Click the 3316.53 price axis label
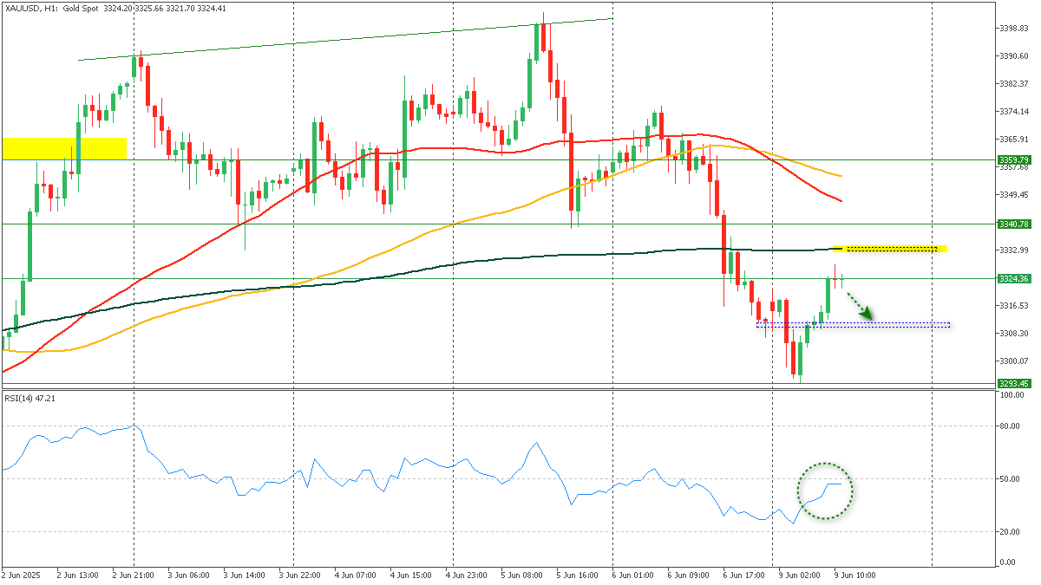Viewport: 1041px width, 585px height. (1013, 305)
